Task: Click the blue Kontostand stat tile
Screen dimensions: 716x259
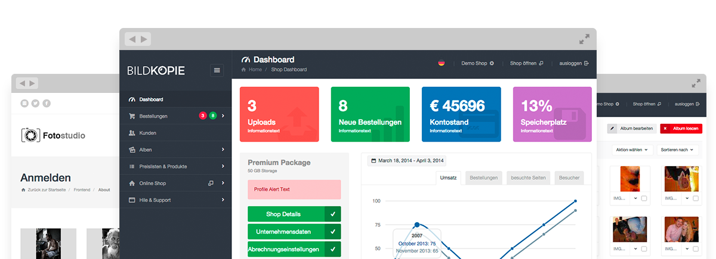Action: [461, 114]
